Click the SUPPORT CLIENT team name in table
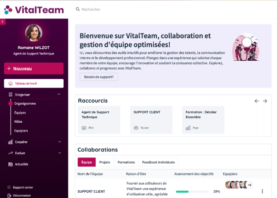This screenshot has width=277, height=198. (x=91, y=191)
